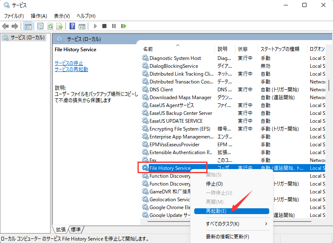
Task: Click the Refresh toolbar icon
Action: point(50,26)
